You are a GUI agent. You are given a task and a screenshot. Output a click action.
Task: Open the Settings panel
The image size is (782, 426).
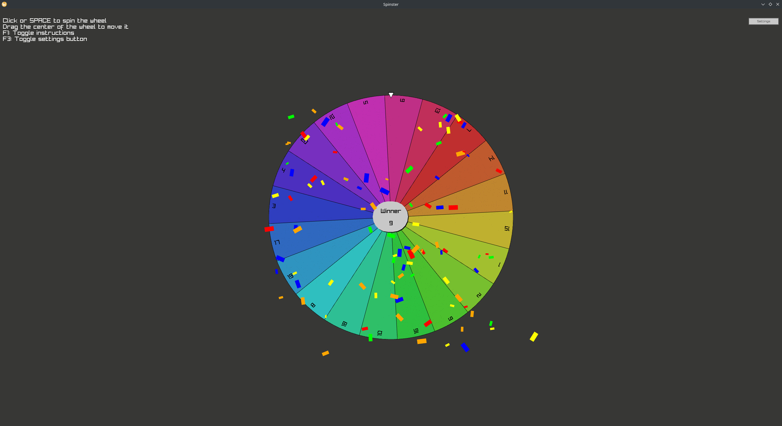(763, 21)
